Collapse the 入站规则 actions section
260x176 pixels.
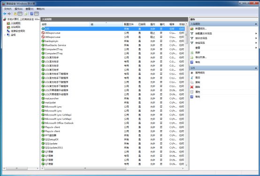(256, 24)
